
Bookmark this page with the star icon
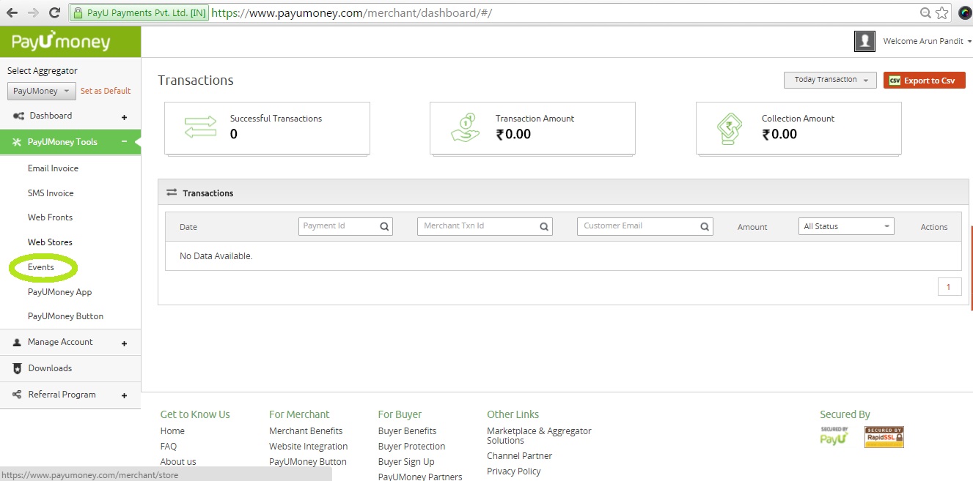[942, 13]
